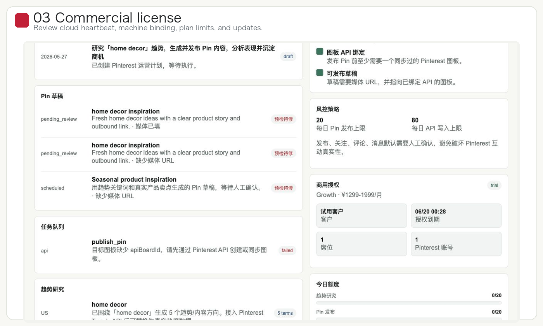Click "20" 每日 Pin 发布上限 value
The height and width of the screenshot is (326, 543).
[x=320, y=120]
